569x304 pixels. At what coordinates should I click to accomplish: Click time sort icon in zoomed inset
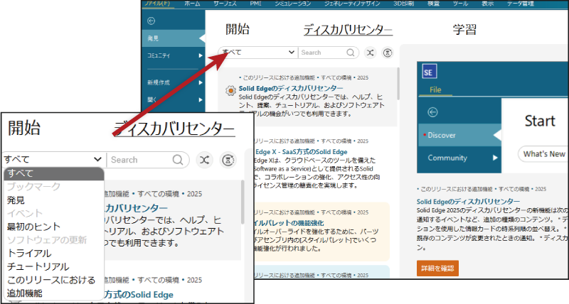coord(228,160)
